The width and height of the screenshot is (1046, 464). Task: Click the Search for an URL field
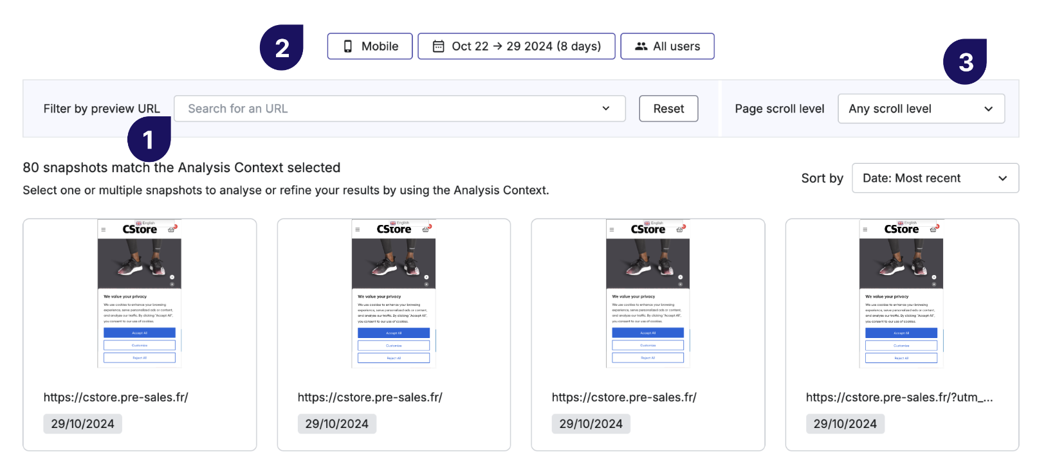pos(399,109)
